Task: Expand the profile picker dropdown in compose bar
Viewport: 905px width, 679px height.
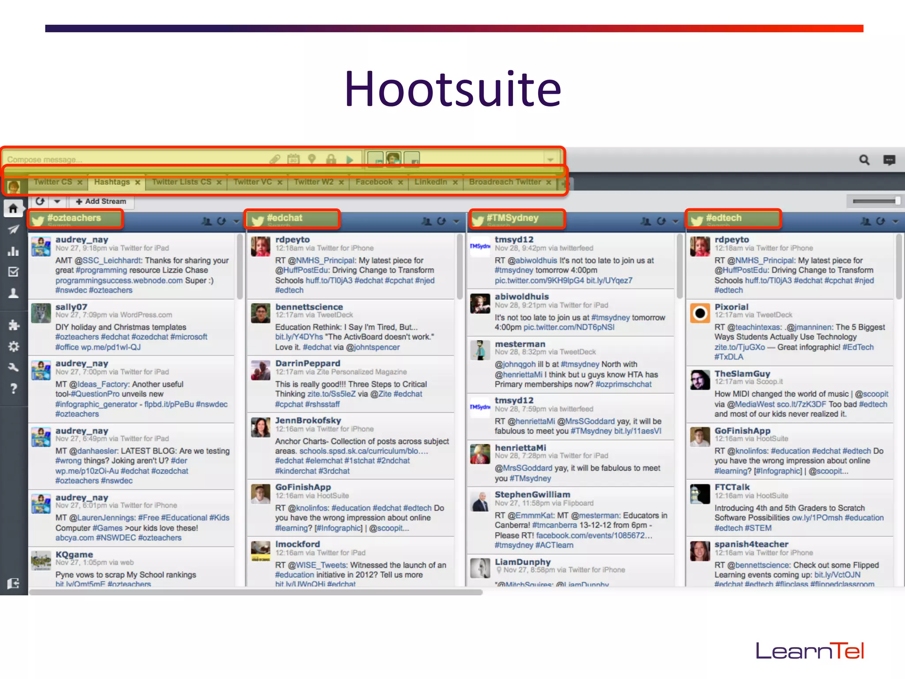Action: pyautogui.click(x=551, y=160)
